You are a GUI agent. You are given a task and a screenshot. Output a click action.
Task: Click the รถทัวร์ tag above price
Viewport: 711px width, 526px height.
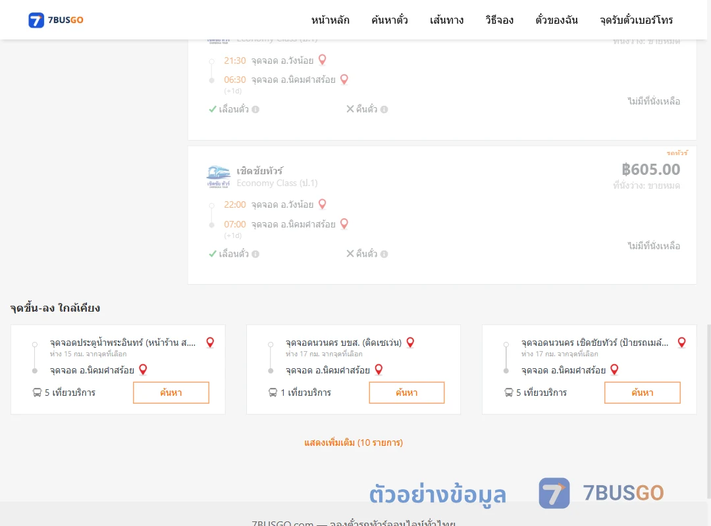click(677, 153)
